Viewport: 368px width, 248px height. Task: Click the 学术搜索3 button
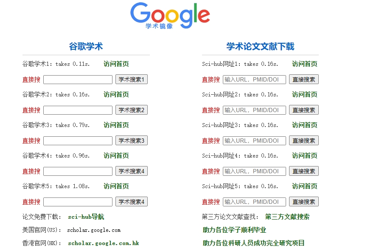(131, 141)
